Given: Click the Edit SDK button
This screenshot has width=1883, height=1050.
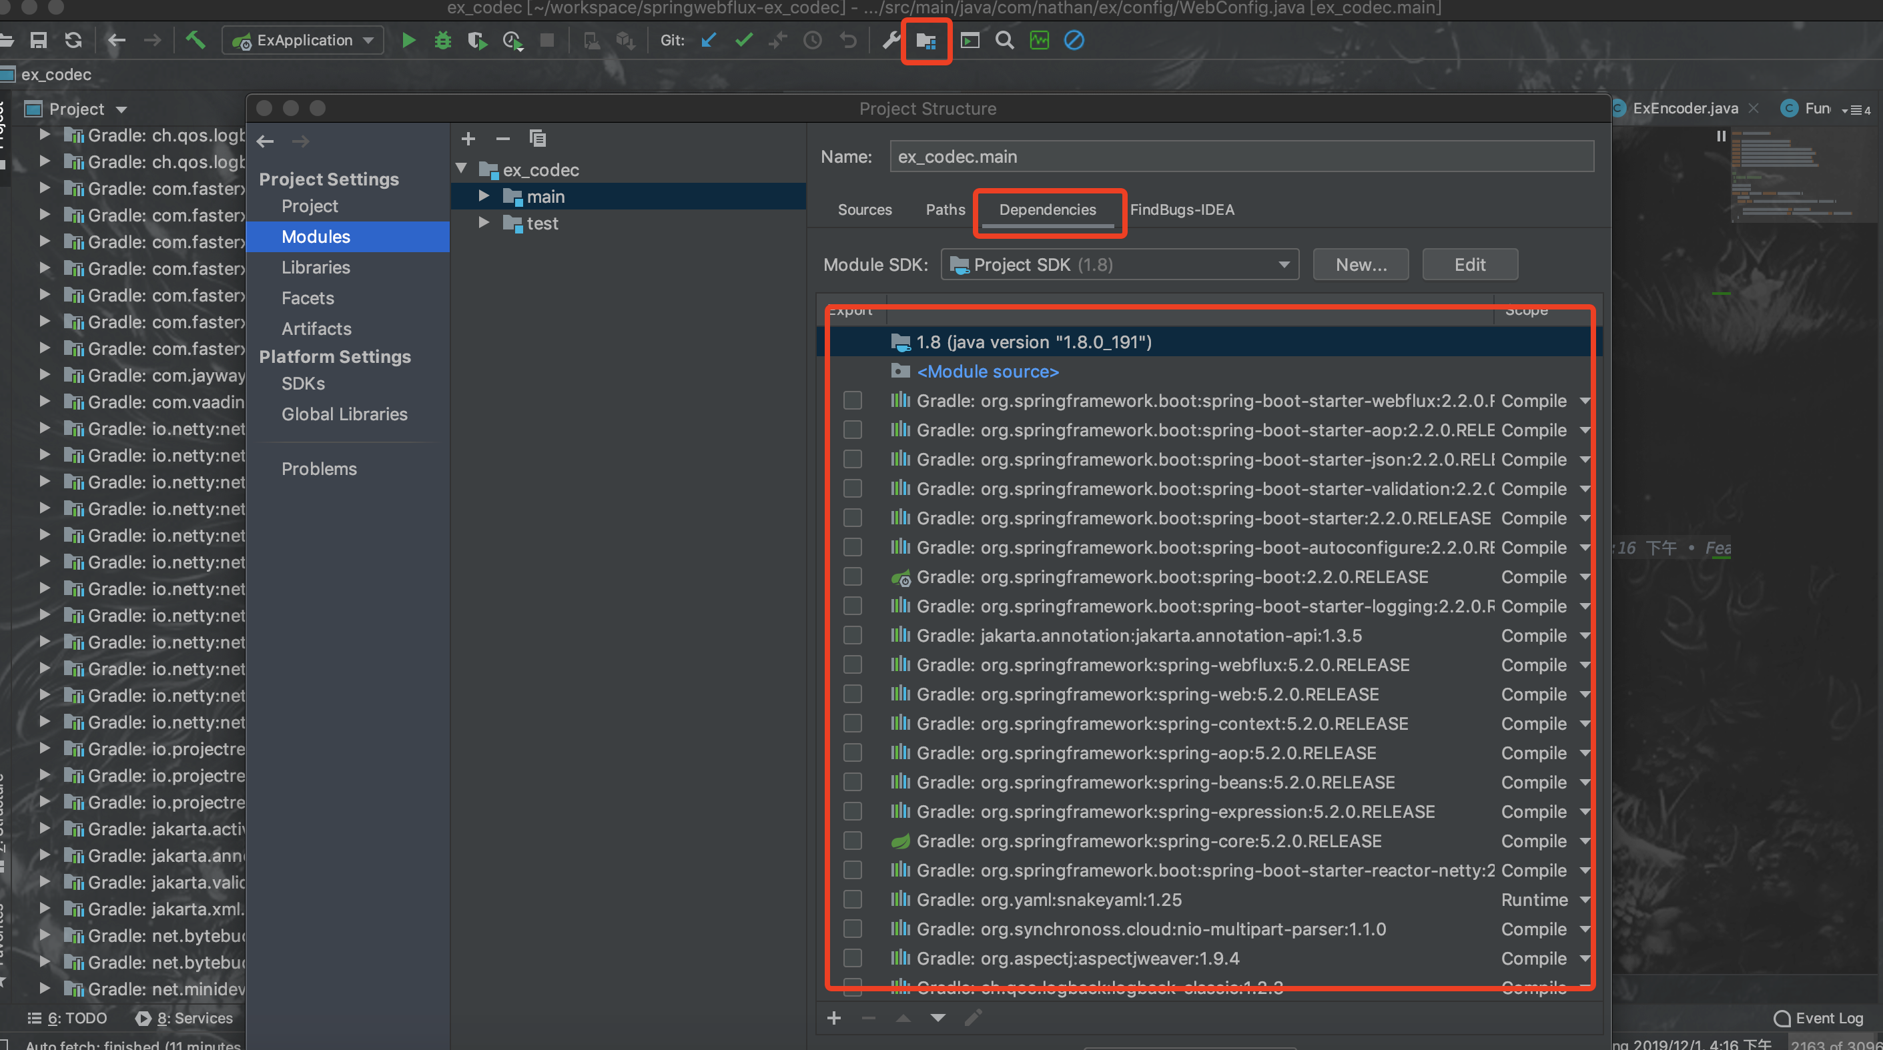Looking at the screenshot, I should pyautogui.click(x=1469, y=265).
